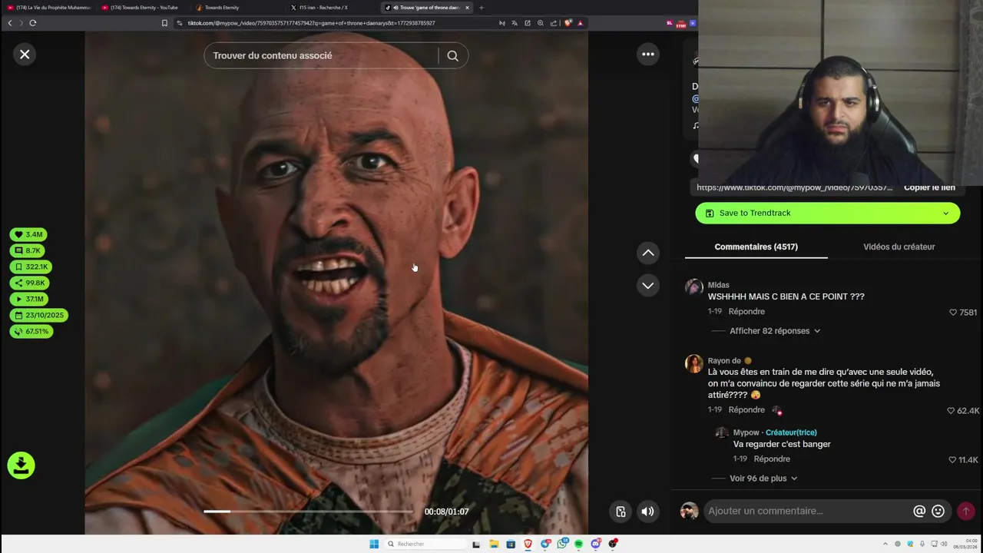The height and width of the screenshot is (553, 983).
Task: Open a new browser tab with plus
Action: (482, 8)
